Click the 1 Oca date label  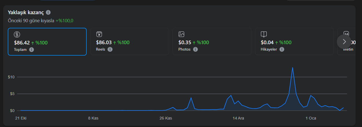coord(311,118)
